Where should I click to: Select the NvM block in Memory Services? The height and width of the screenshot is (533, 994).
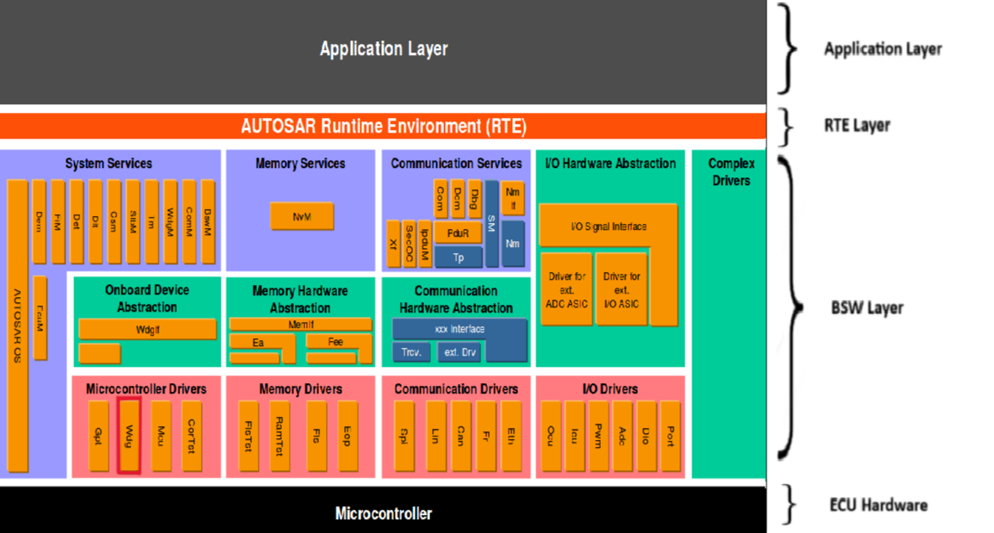click(301, 216)
